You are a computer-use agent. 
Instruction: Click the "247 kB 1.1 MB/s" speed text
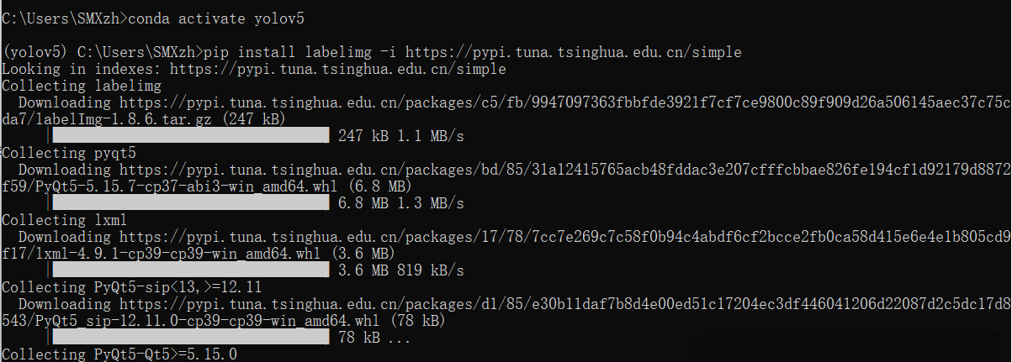click(x=400, y=135)
